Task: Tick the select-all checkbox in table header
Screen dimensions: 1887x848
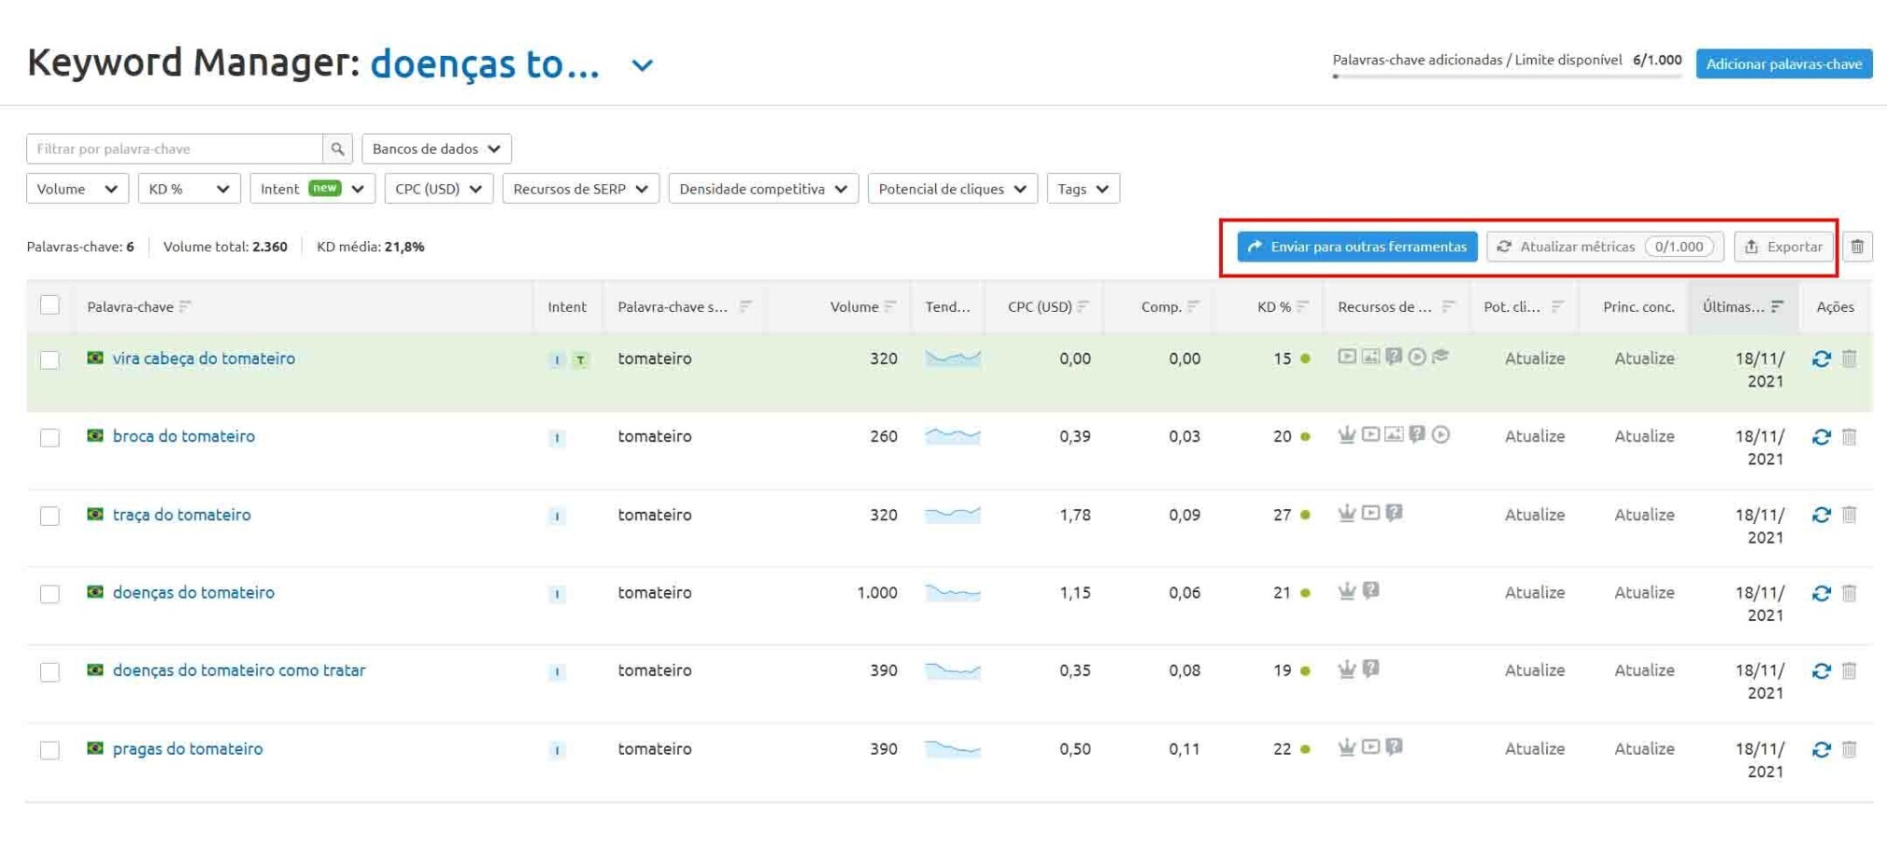Action: (x=50, y=305)
